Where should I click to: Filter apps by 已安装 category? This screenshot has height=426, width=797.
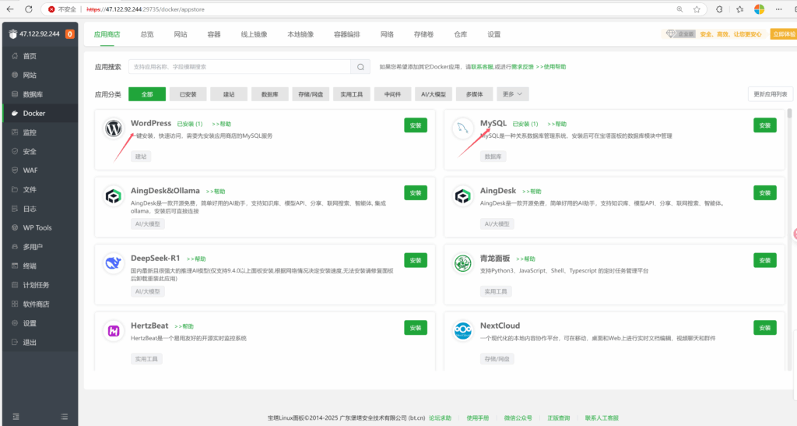pos(188,94)
